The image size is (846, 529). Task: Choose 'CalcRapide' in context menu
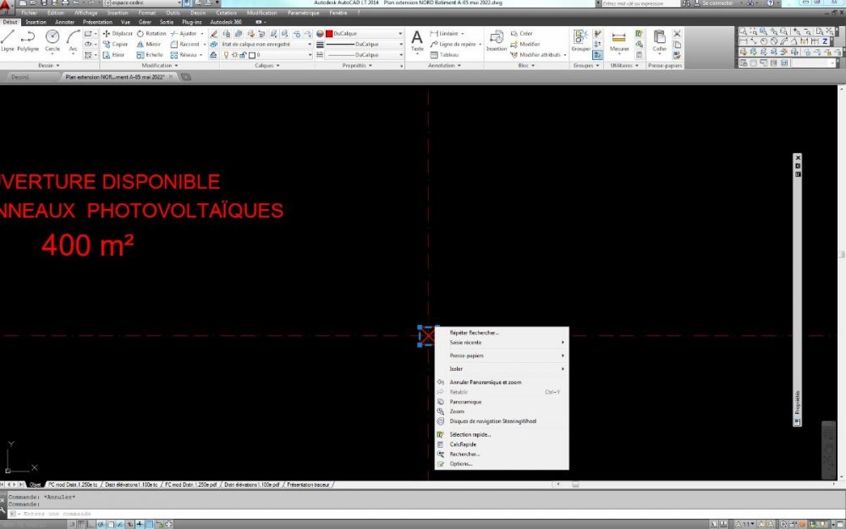click(501, 444)
